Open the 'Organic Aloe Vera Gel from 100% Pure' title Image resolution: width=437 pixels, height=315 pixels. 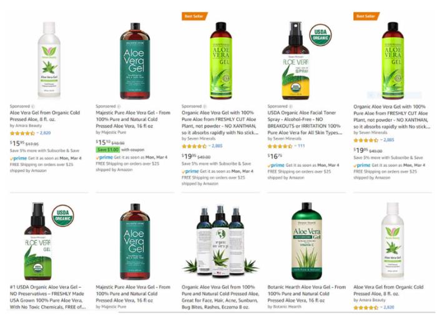(x=220, y=297)
